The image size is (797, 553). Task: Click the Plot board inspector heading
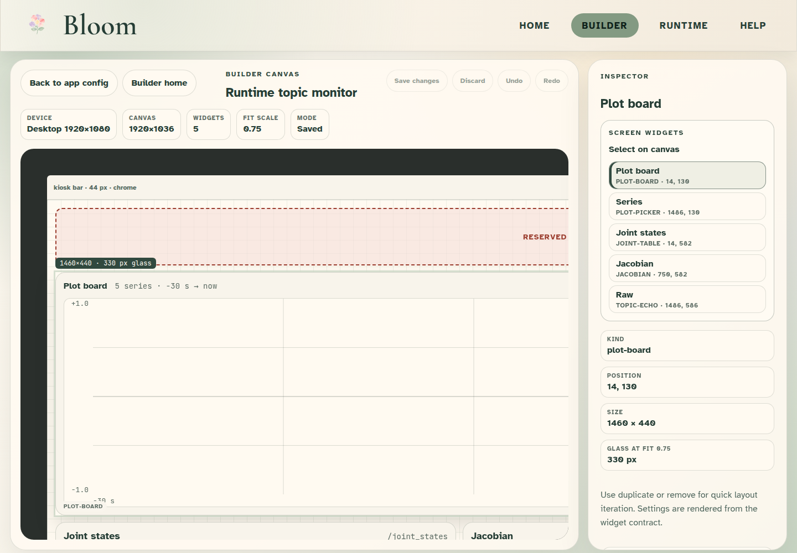tap(631, 104)
